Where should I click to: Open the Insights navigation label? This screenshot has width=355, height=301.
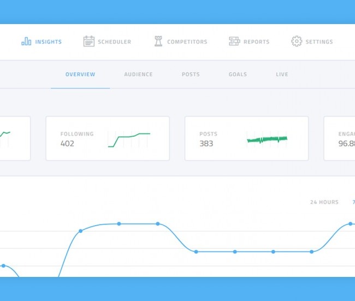[x=49, y=42]
